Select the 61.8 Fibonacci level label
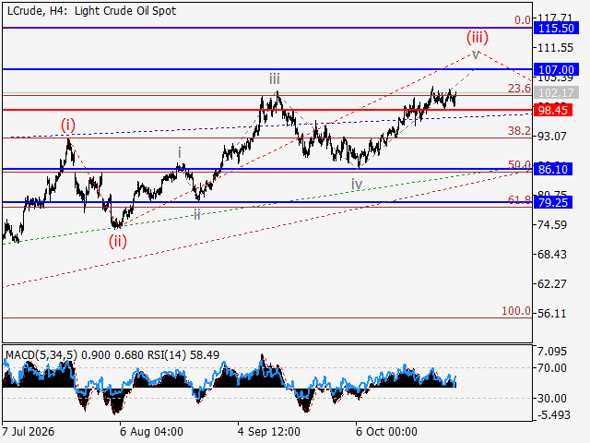590x443 pixels. [x=519, y=200]
